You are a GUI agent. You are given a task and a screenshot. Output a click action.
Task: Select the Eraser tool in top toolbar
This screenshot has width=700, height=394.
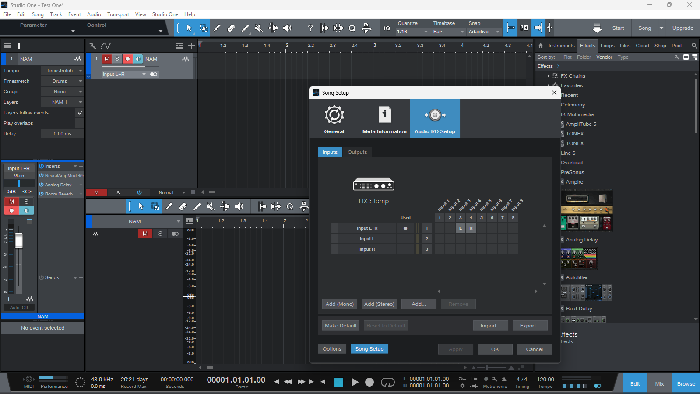click(x=231, y=28)
